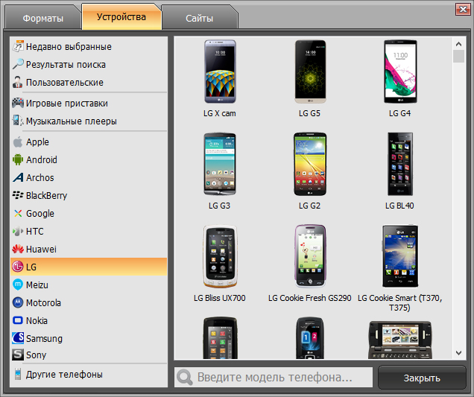This screenshot has width=474, height=397.
Task: Select the Archos brand label
Action: pyautogui.click(x=40, y=177)
